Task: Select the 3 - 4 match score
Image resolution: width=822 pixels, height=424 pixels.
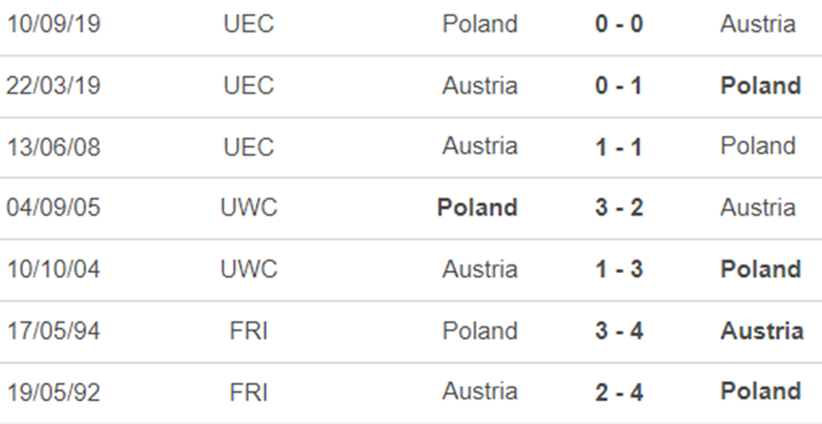Action: pos(618,330)
